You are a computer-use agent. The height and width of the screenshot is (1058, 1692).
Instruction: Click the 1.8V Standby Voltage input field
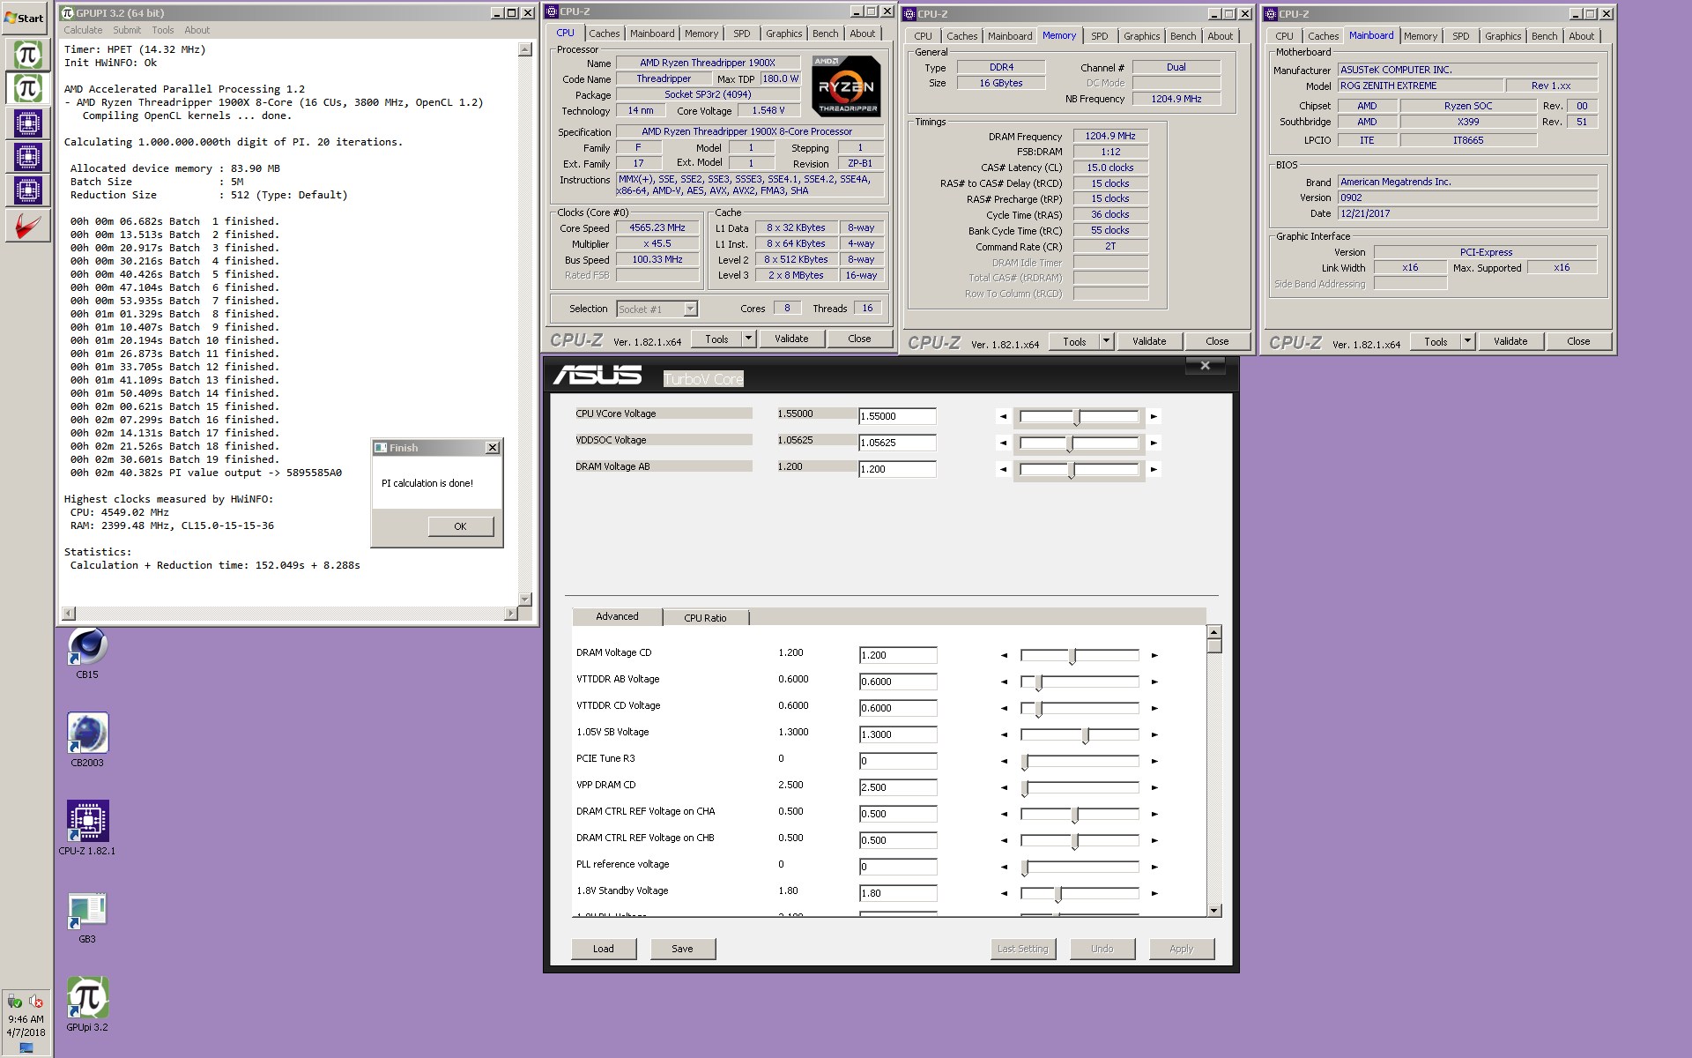tap(897, 893)
